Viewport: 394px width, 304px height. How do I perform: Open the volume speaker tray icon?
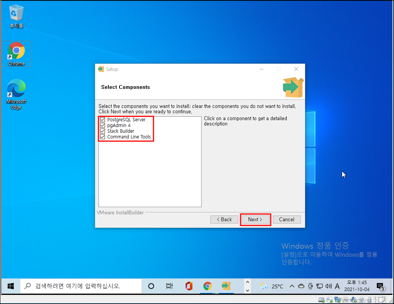(x=329, y=286)
